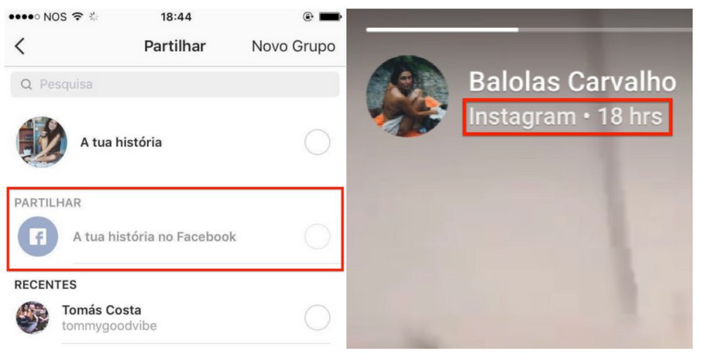Screen dimensions: 701x354
Task: Open the Novo Grupo option
Action: [x=294, y=46]
